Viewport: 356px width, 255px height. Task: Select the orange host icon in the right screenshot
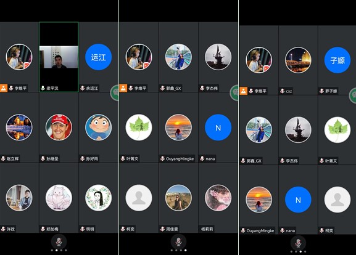pyautogui.click(x=243, y=91)
